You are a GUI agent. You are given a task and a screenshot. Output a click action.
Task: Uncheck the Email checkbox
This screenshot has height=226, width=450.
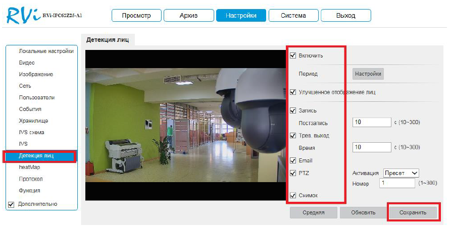[293, 160]
